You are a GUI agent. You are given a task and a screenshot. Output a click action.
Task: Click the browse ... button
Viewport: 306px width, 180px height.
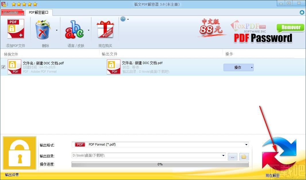(x=233, y=156)
